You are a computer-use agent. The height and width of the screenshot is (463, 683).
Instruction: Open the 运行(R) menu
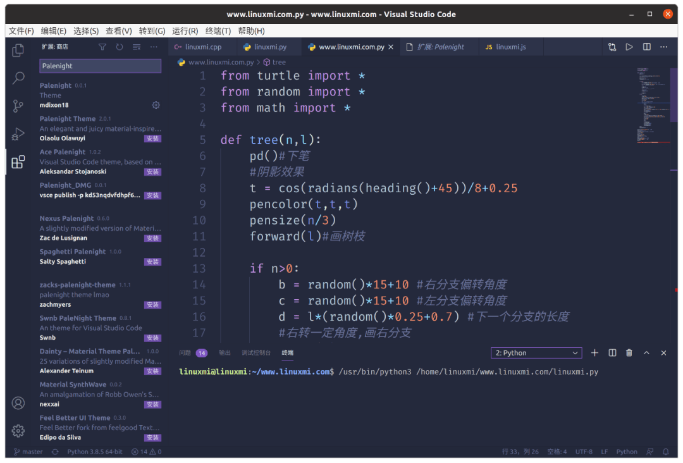[x=185, y=31]
